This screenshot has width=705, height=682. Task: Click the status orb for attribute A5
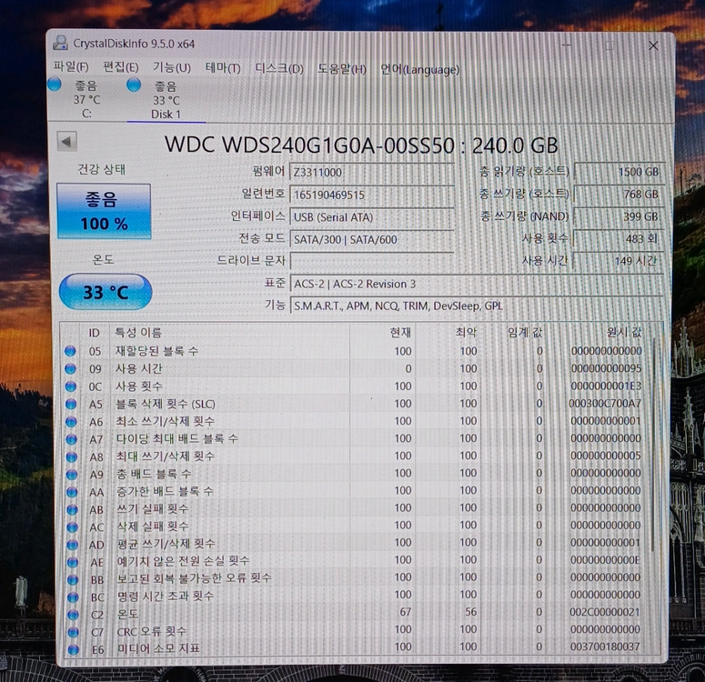point(71,404)
